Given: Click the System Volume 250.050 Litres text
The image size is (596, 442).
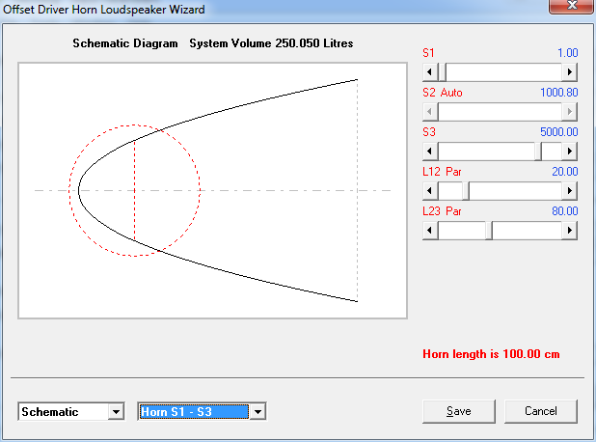Looking at the screenshot, I should [271, 43].
